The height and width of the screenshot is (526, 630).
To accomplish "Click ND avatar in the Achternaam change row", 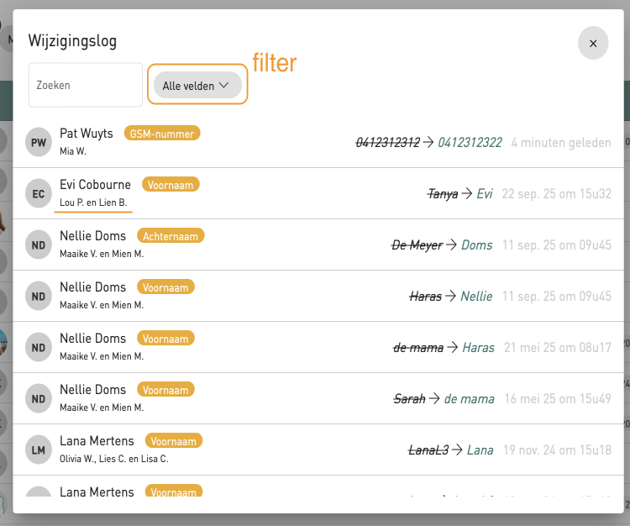I will pyautogui.click(x=39, y=245).
